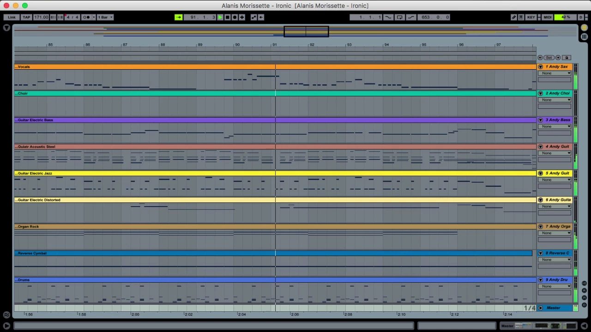Select the Vocals clip header
591x332 pixels.
275,67
